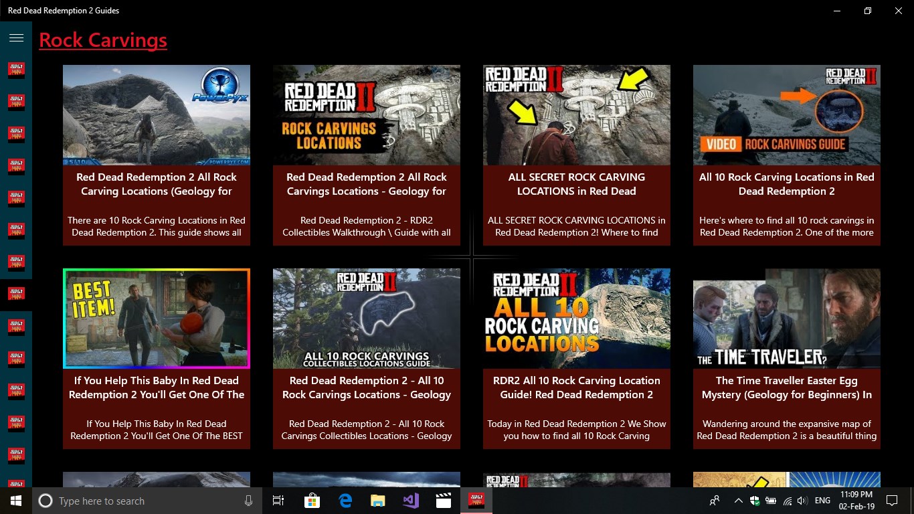Switch to Visual Studio in the taskbar
The height and width of the screenshot is (514, 914).
[x=411, y=501]
